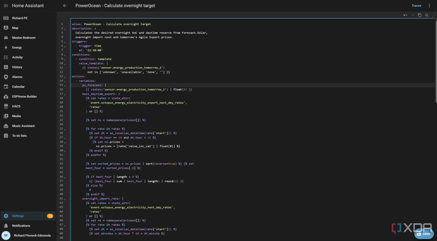Screen dimensions: 437x241
Task: Fold the conditions block at line 8
Action: (65, 55)
